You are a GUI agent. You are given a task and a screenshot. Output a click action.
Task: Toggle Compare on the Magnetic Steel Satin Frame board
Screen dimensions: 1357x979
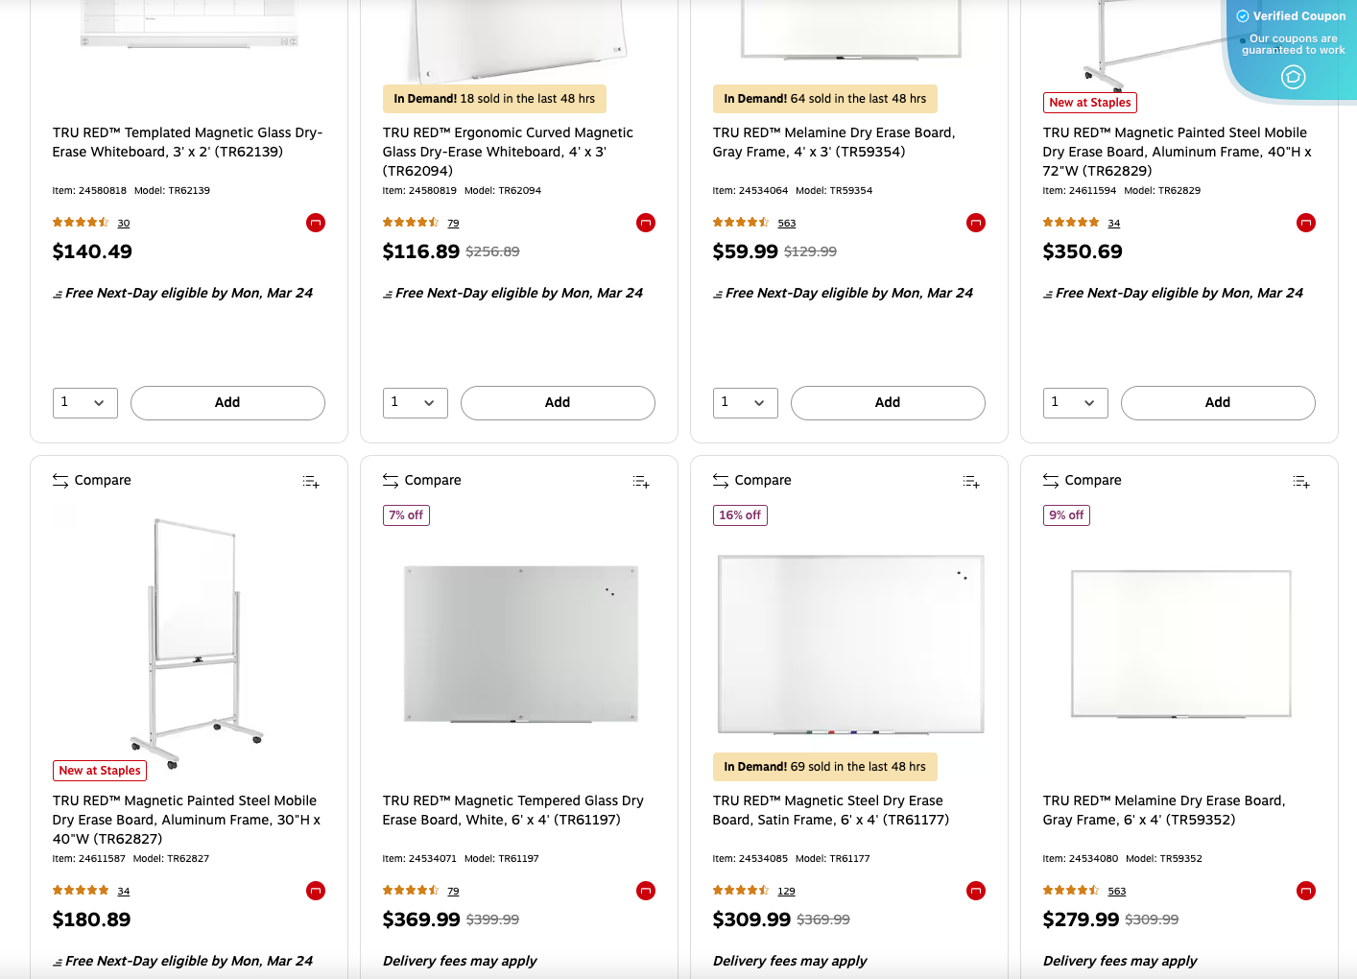(x=751, y=480)
